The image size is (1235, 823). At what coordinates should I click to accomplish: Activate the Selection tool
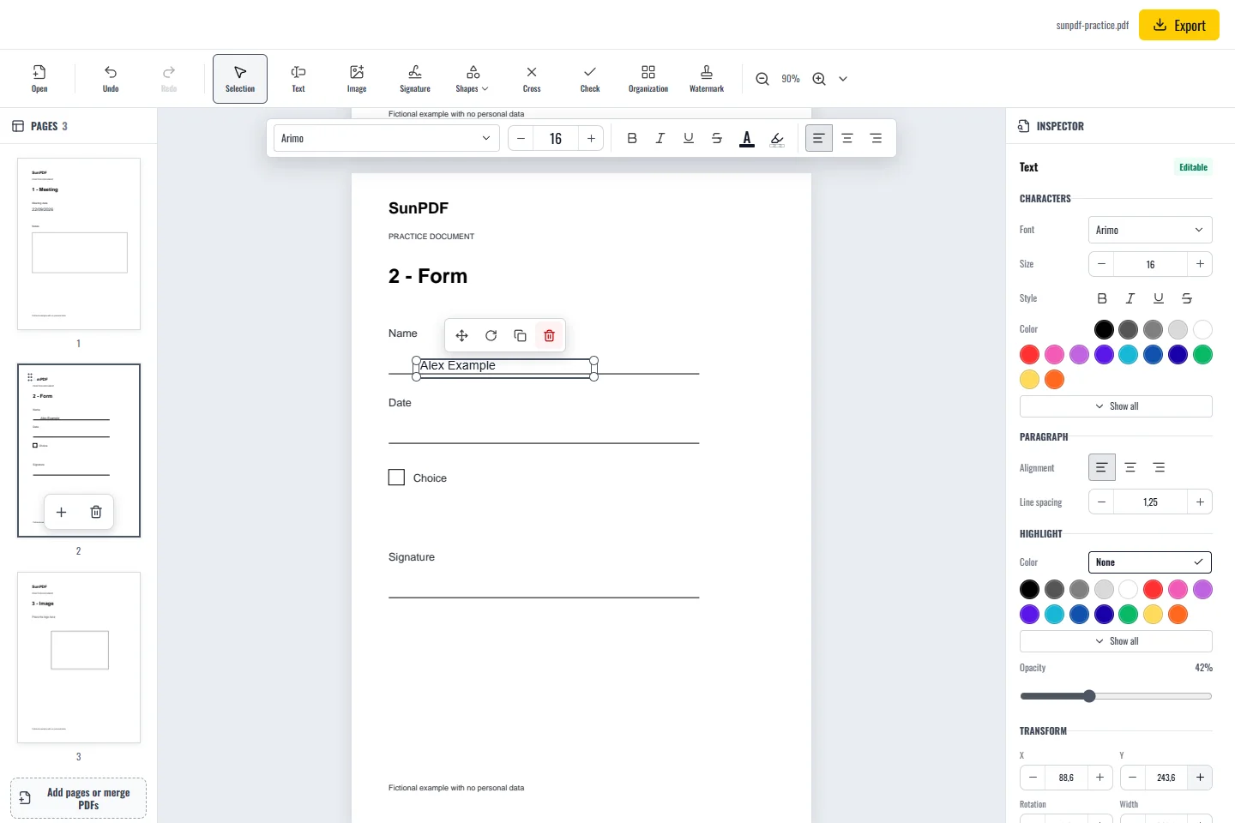pyautogui.click(x=240, y=79)
